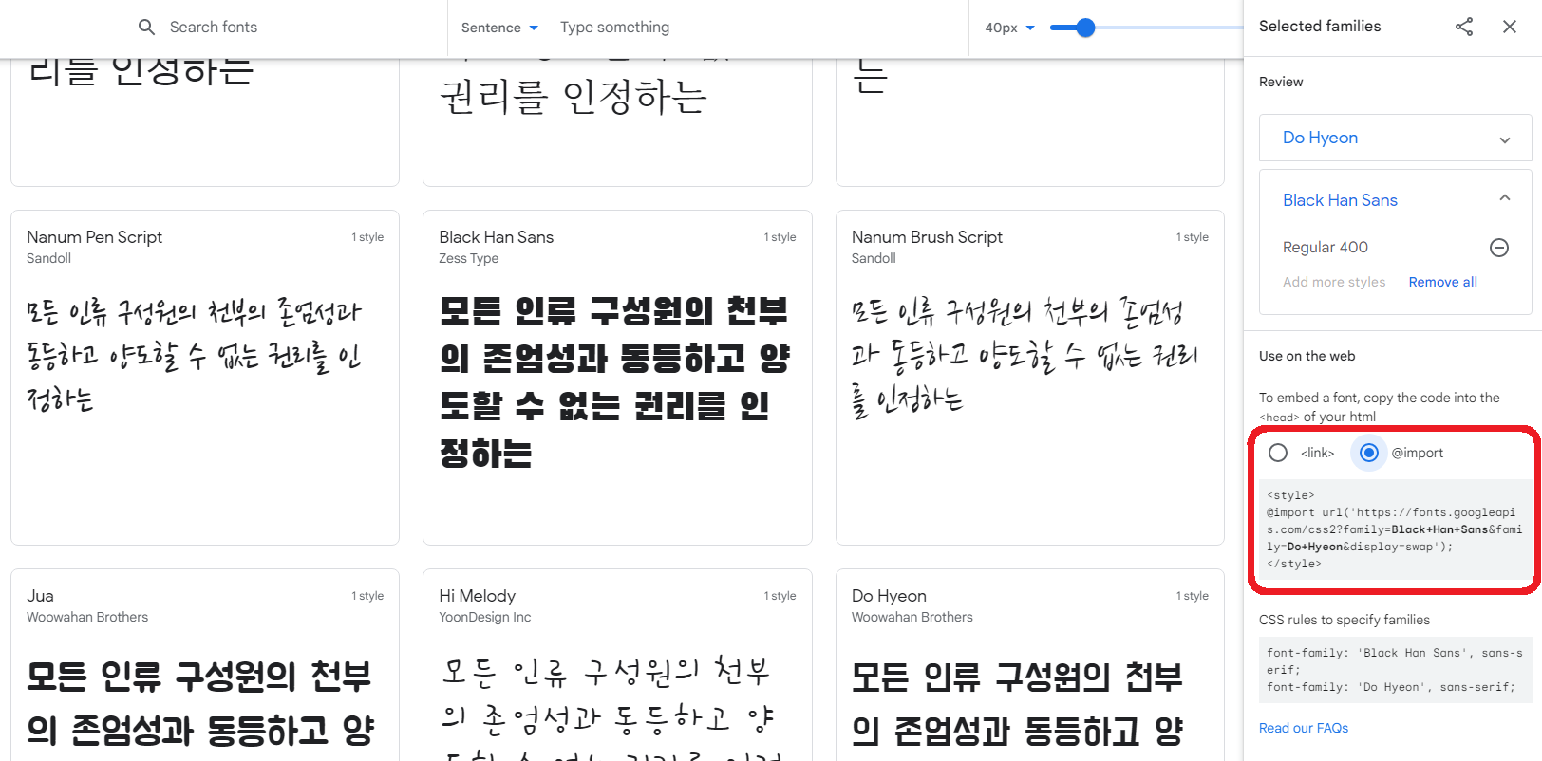Click the Do Hyeon title in Selected families

click(x=1320, y=138)
